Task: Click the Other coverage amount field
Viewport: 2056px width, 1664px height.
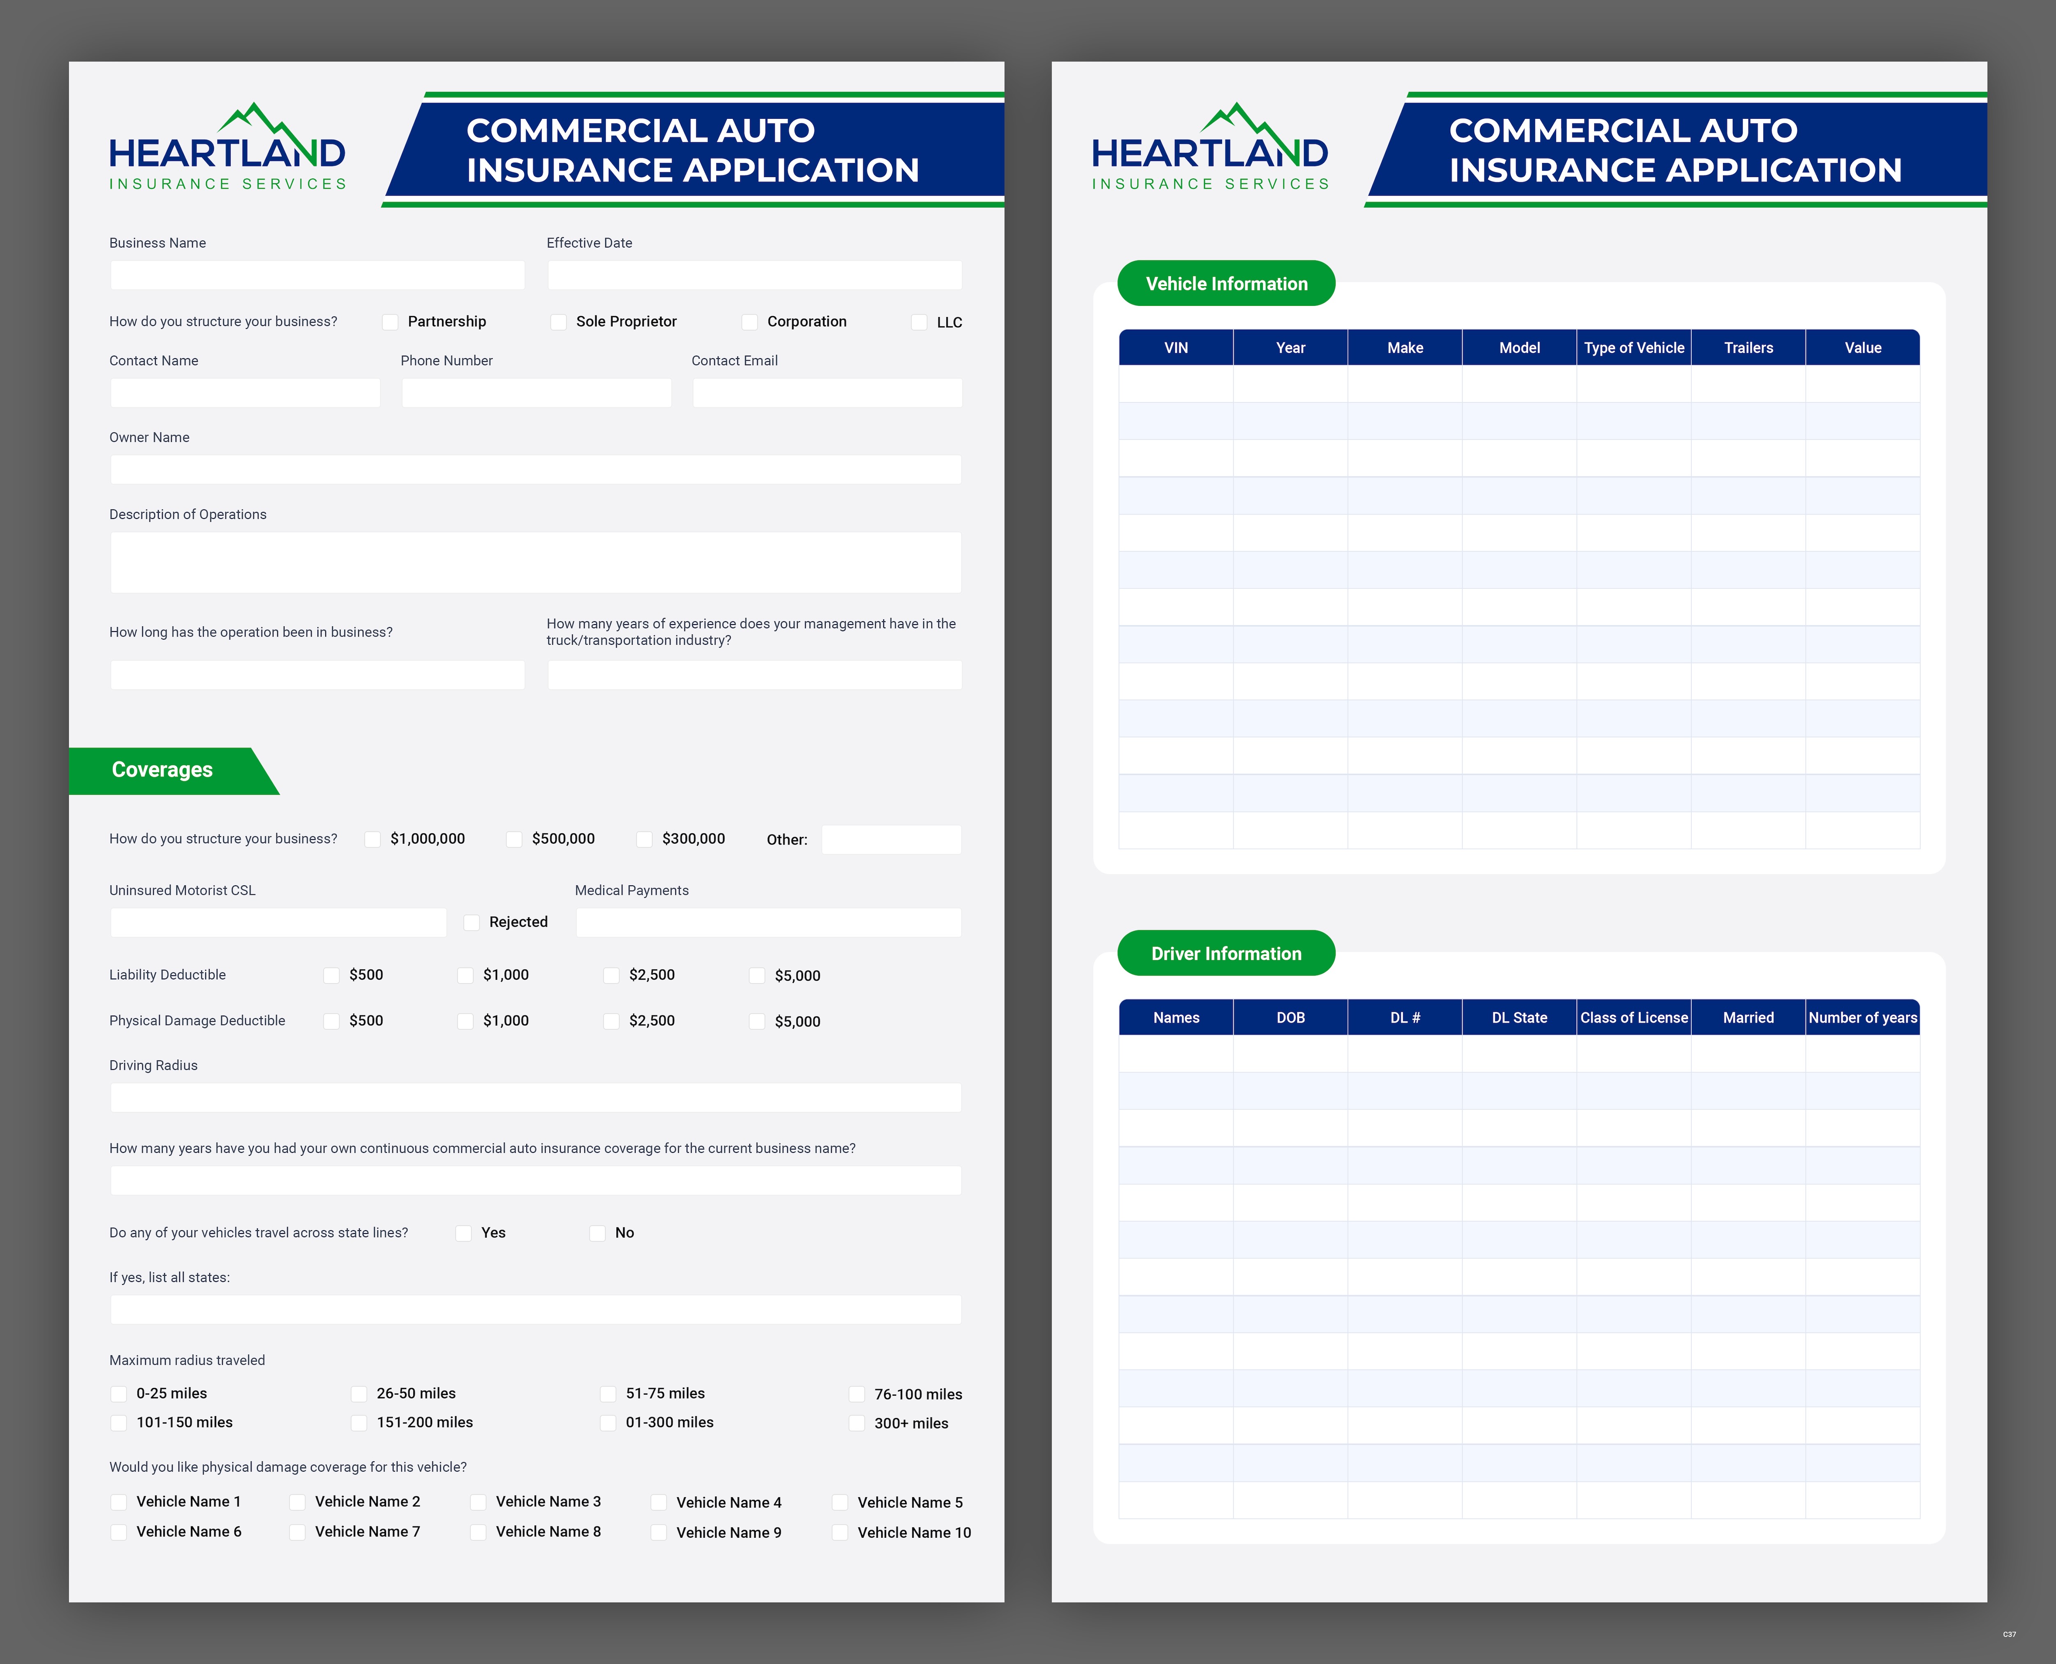Action: [891, 840]
